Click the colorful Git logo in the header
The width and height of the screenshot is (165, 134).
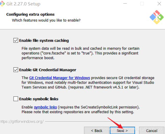point(156,17)
